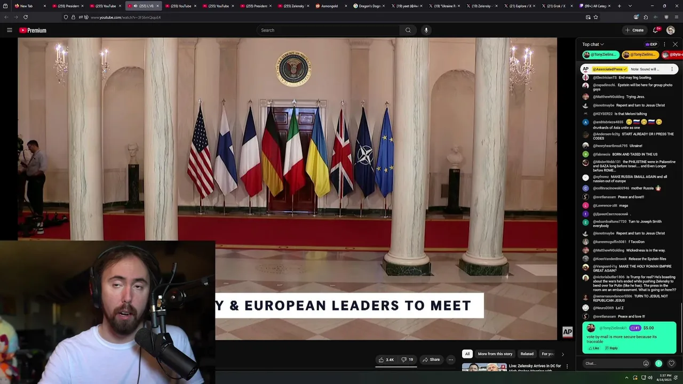683x384 pixels.
Task: Open pinned AssociatedPress message options
Action: (x=672, y=69)
